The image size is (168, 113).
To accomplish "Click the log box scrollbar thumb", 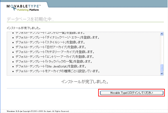I will (162, 68).
